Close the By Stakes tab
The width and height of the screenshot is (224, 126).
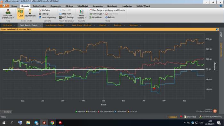[x=15, y=25]
